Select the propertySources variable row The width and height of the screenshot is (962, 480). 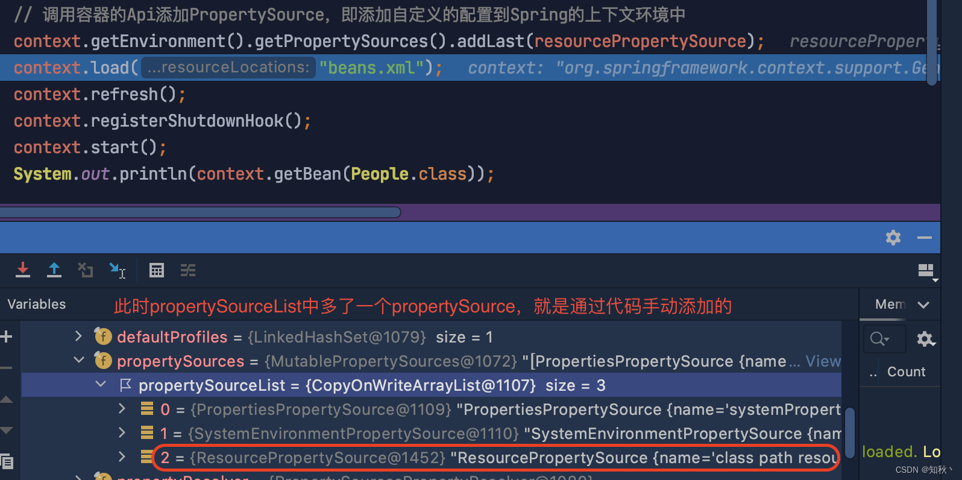click(432, 361)
